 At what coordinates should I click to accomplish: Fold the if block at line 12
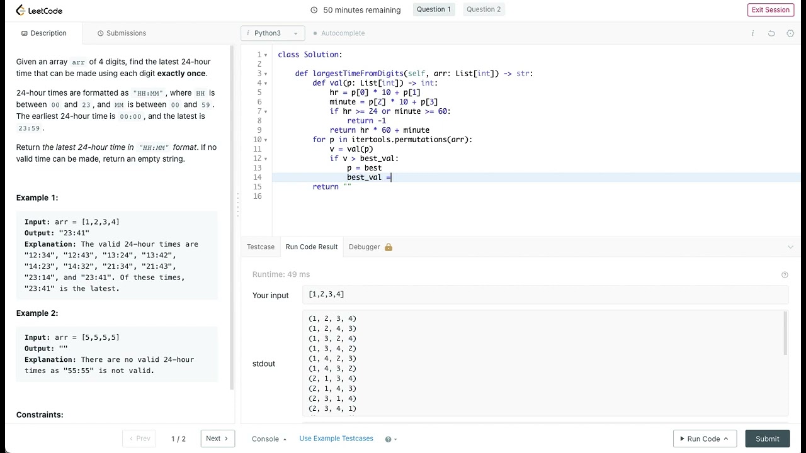click(x=266, y=159)
